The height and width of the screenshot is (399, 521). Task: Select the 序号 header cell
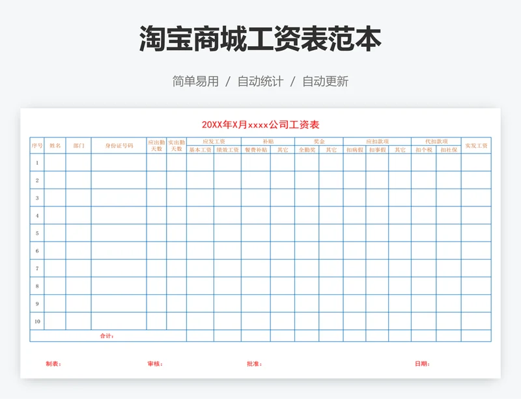pyautogui.click(x=37, y=146)
